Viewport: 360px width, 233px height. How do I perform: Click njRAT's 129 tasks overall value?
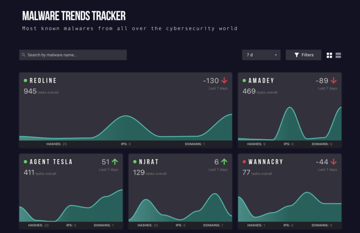pyautogui.click(x=150, y=173)
